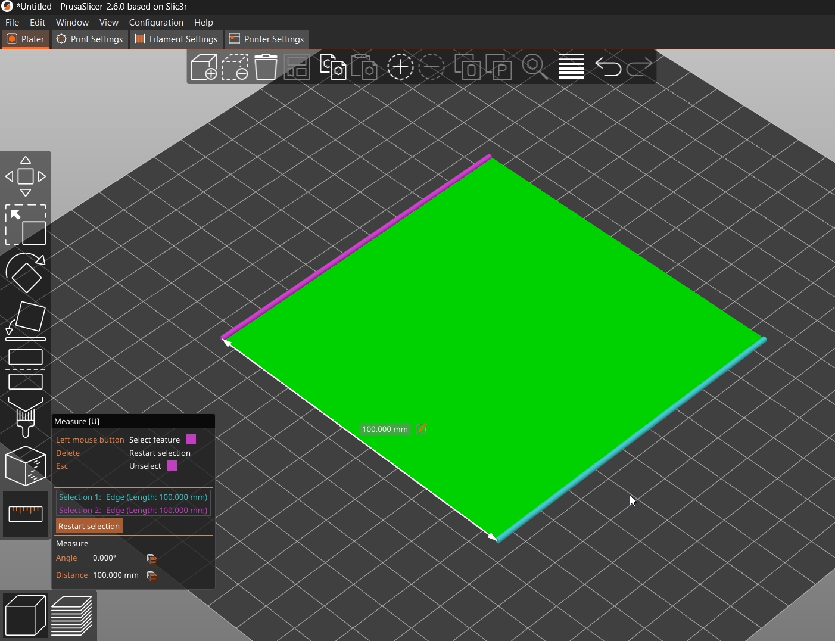Click the cyan selected edge of model
Image resolution: width=835 pixels, height=641 pixels.
tap(631, 440)
